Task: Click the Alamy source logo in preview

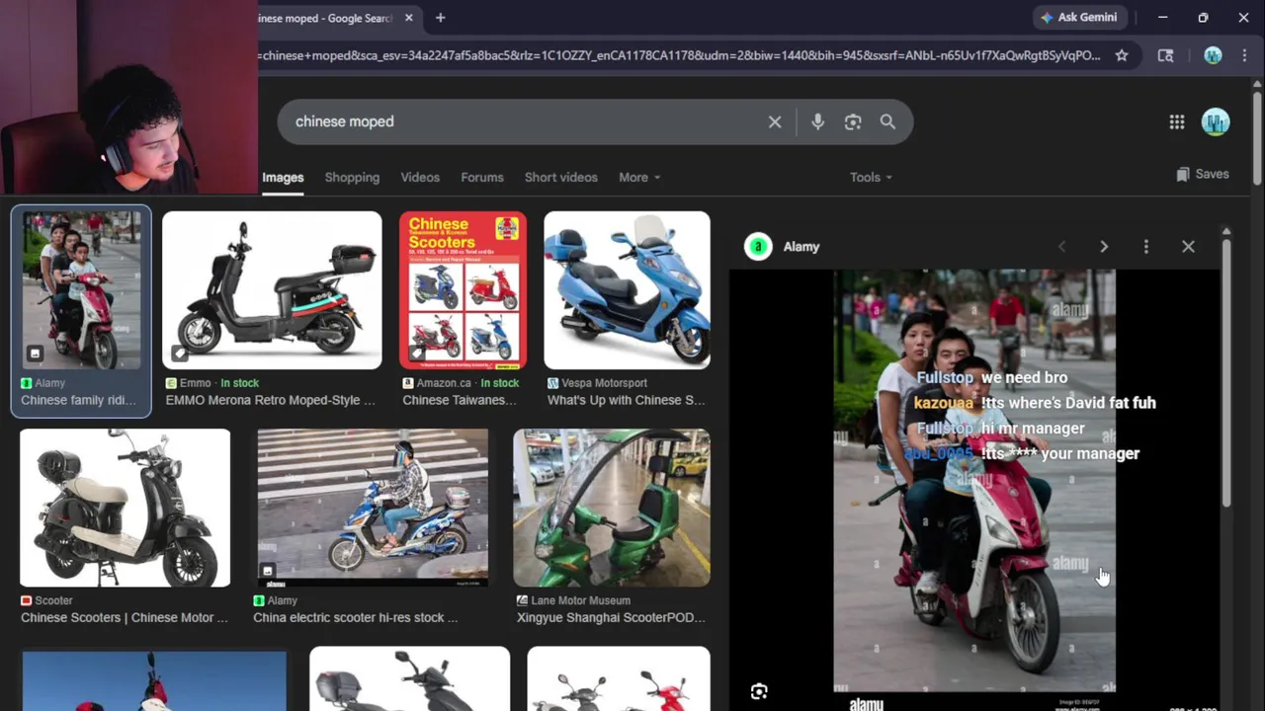Action: click(758, 247)
